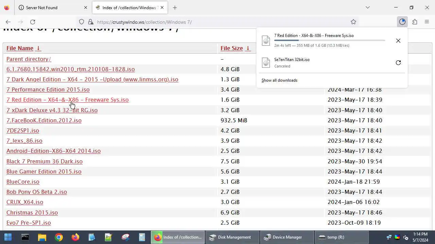
Task: Close the Server Not Found tab
Action: tap(86, 7)
